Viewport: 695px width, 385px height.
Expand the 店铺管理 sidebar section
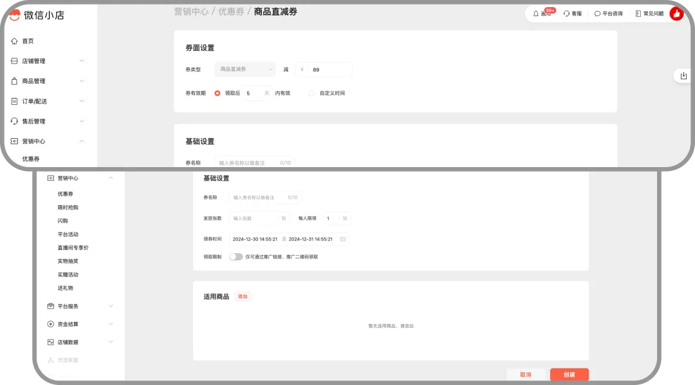click(x=81, y=61)
